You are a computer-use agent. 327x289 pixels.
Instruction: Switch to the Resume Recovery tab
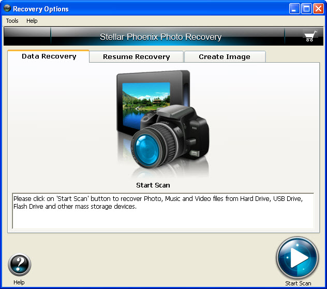[x=137, y=56]
